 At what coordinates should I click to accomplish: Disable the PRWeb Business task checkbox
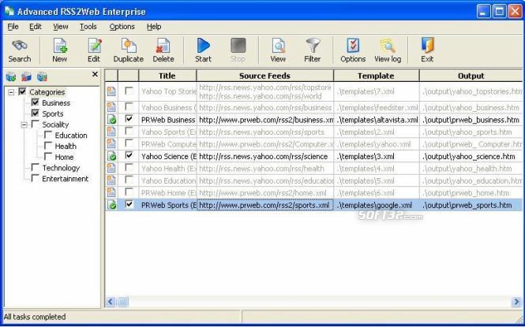click(129, 119)
